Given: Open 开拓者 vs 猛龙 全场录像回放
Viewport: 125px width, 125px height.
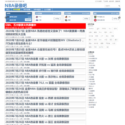Looking at the screenshot, I should 39,65.
